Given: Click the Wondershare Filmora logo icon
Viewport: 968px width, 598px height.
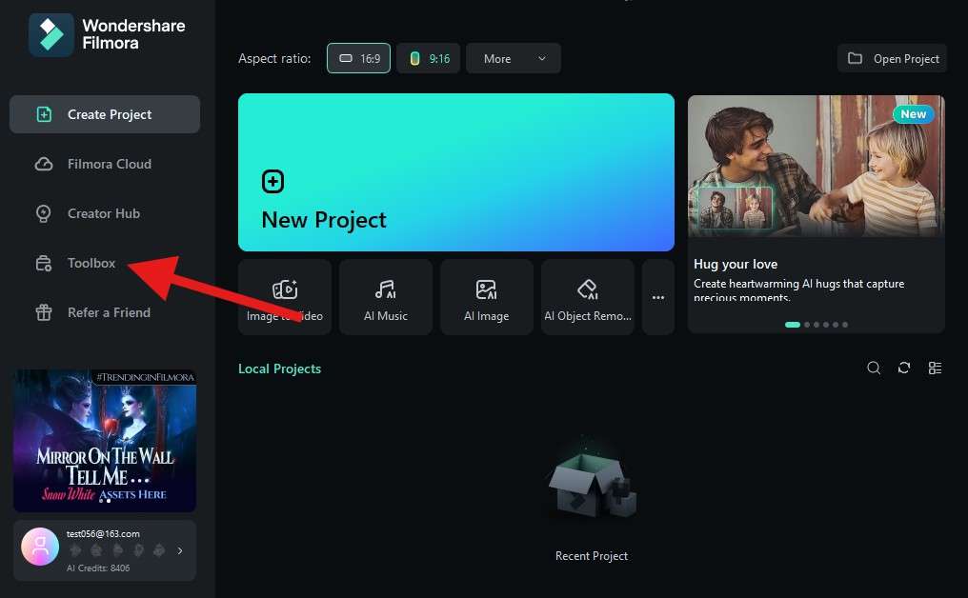Looking at the screenshot, I should click(x=50, y=34).
